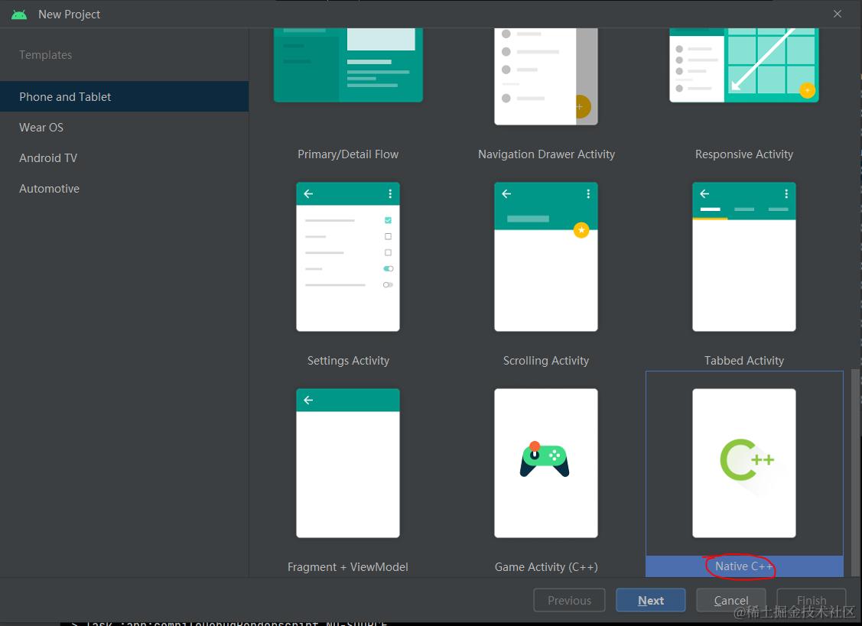862x626 pixels.
Task: Select Automotive category
Action: click(x=124, y=189)
